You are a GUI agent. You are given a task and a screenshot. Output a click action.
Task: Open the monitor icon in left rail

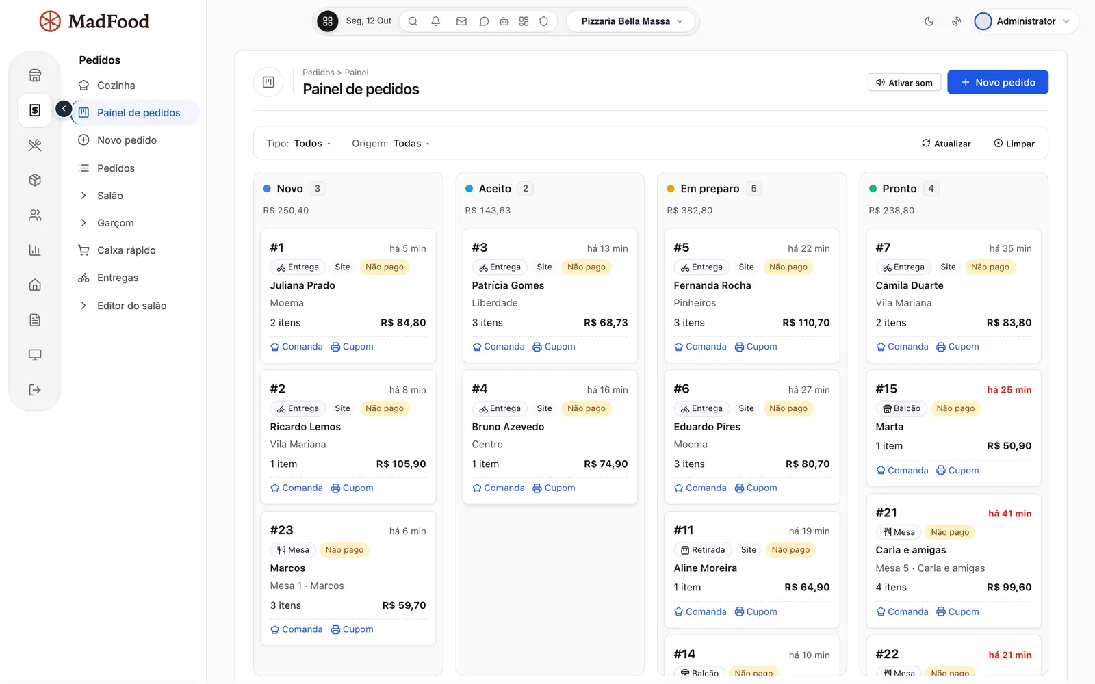[x=35, y=354]
